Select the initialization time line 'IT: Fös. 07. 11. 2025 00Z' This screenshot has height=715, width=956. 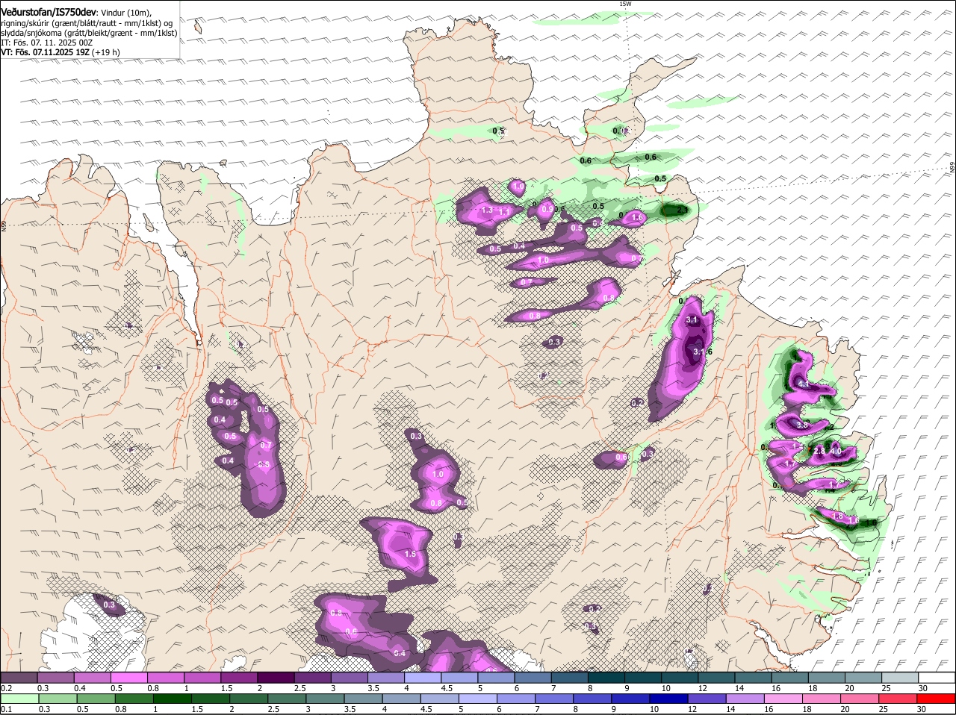[46, 43]
